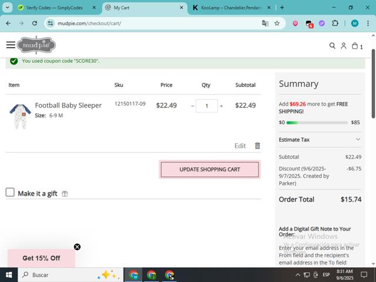Show hidden system tray icons
The height and width of the screenshot is (282, 376).
point(298,275)
